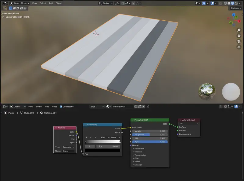Open the Linear interpolation dropdown
Viewport: 244px width, 181px height.
(x=115, y=137)
